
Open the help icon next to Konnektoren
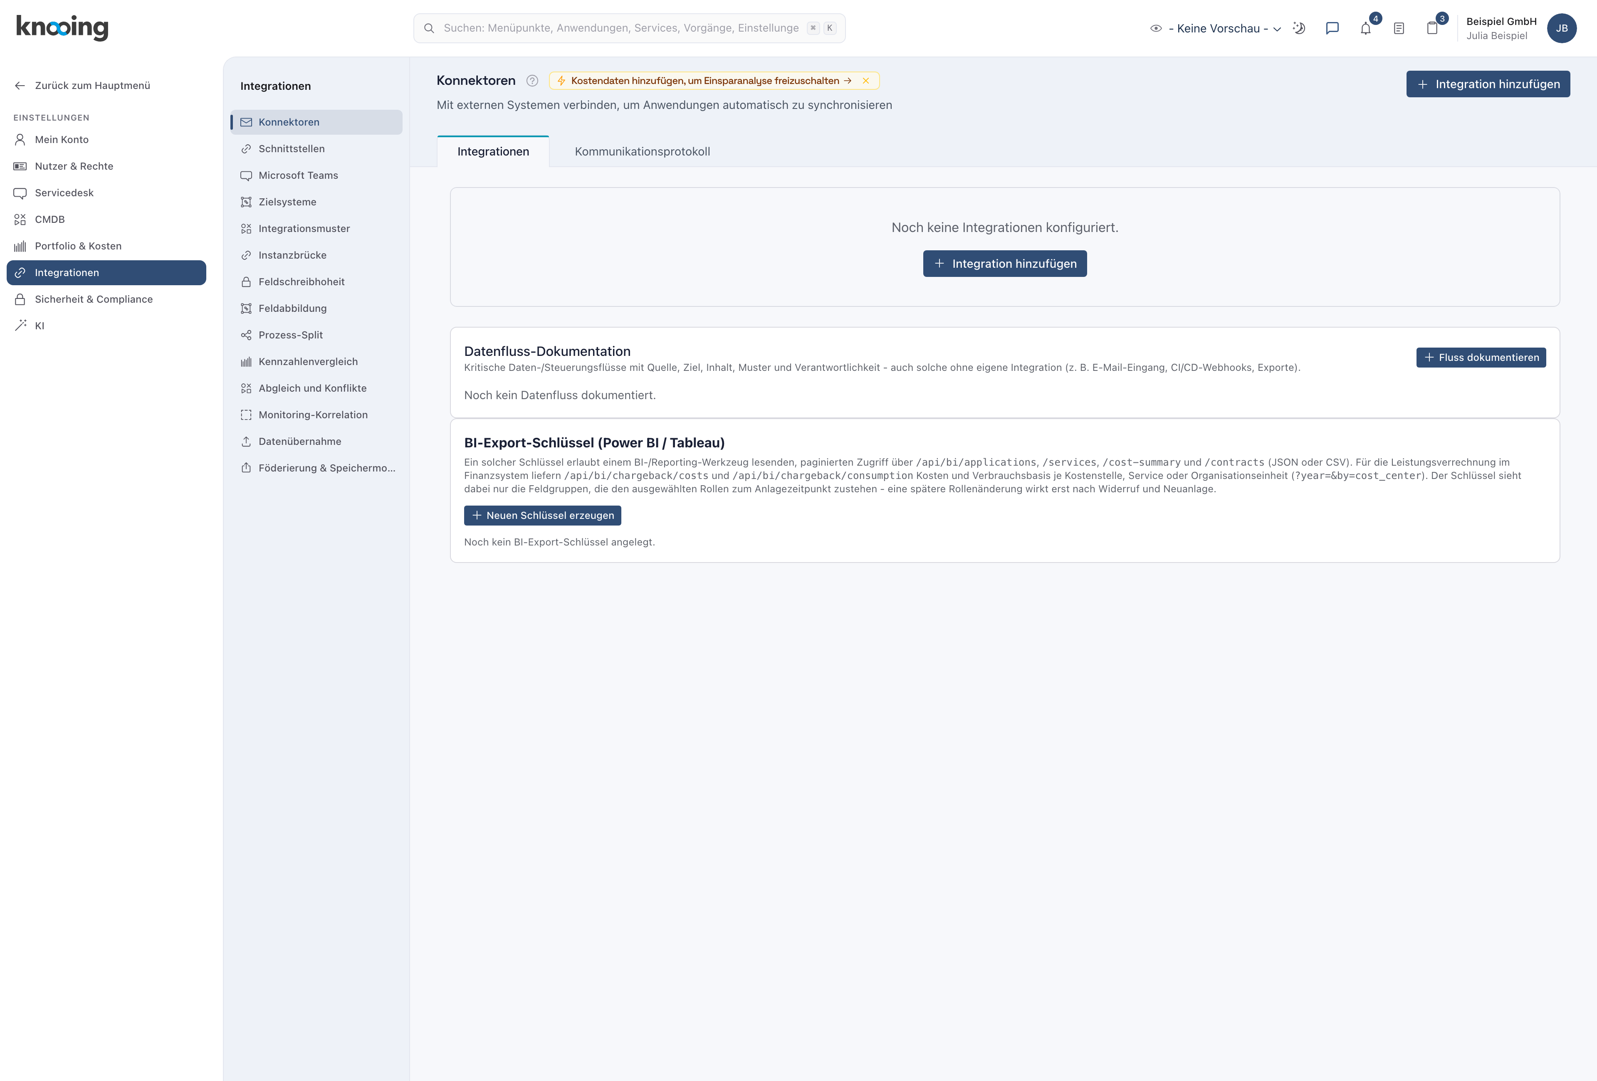tap(532, 80)
